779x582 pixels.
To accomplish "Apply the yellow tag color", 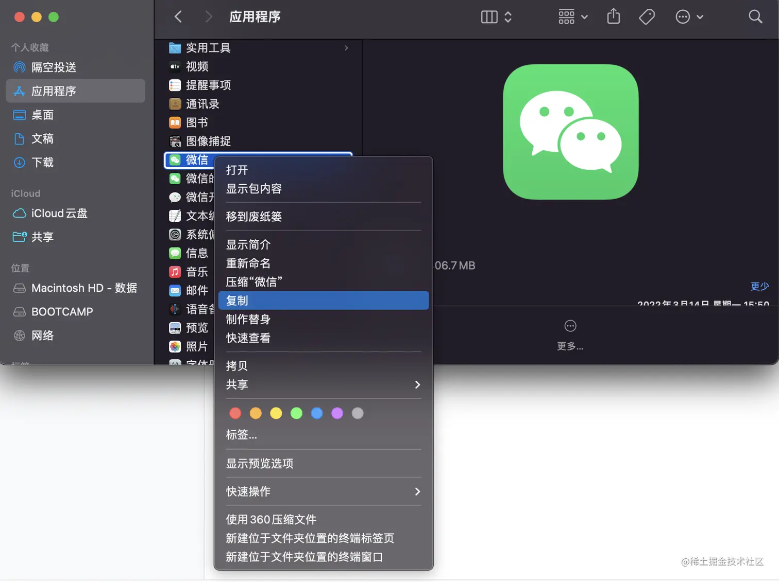I will pos(276,413).
